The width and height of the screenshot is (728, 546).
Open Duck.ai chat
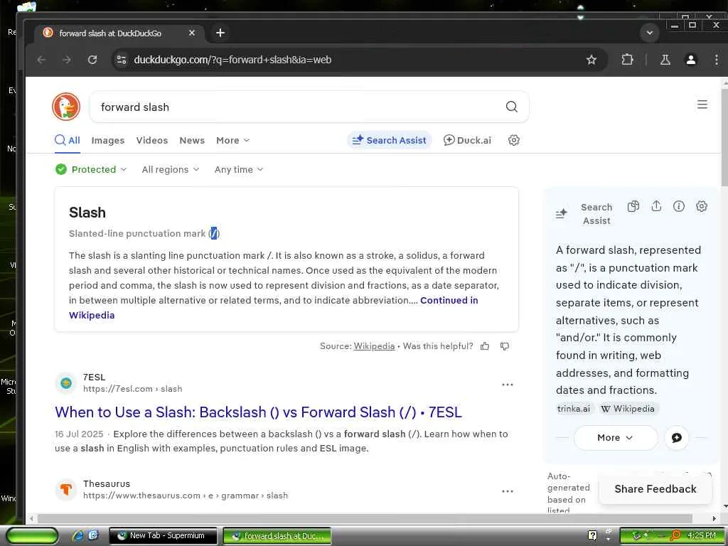click(x=467, y=140)
